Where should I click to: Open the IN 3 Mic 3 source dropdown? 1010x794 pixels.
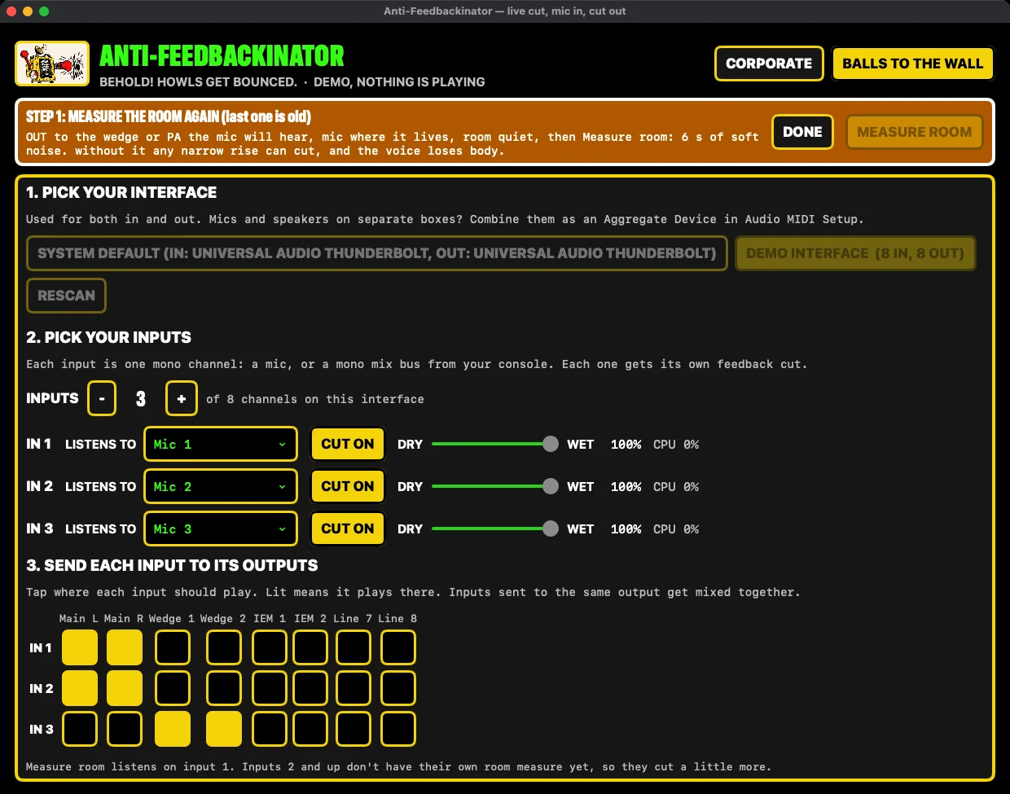[221, 529]
